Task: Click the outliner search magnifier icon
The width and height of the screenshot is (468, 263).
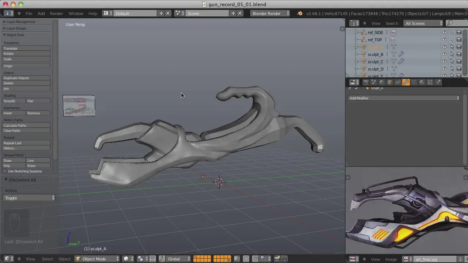Action: tap(450, 23)
